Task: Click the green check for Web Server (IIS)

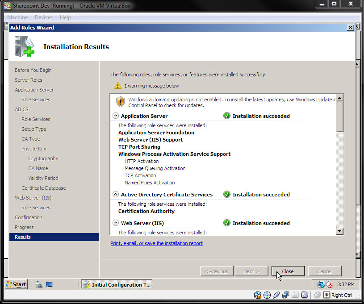Action: pos(226,223)
